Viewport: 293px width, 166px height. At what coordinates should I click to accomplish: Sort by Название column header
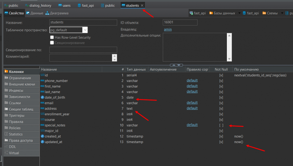pos(71,69)
